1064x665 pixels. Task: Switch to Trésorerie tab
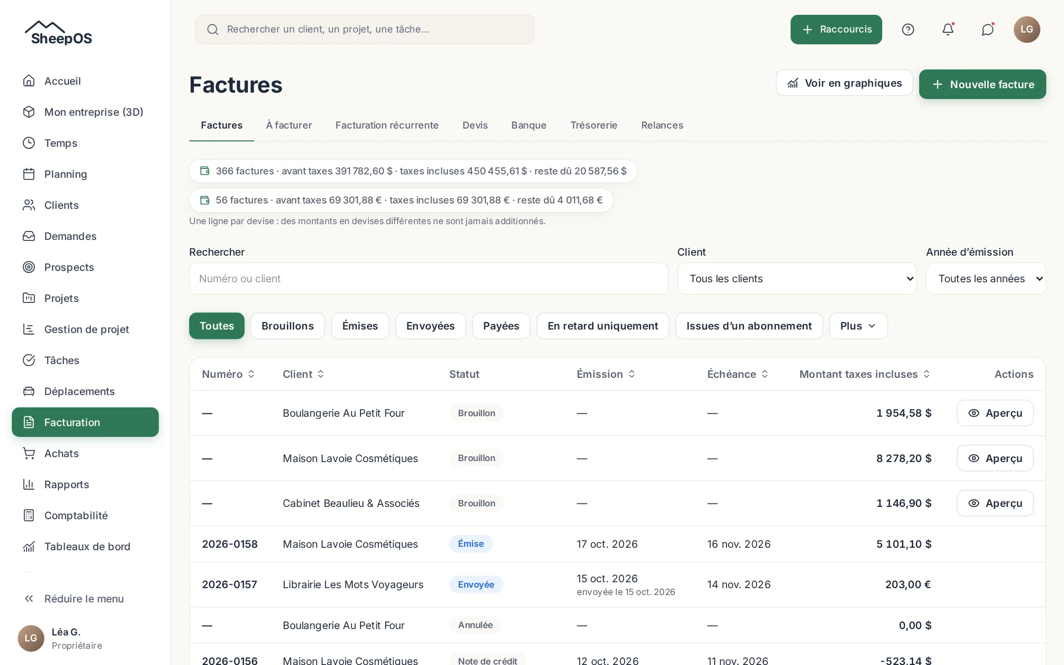tap(594, 125)
